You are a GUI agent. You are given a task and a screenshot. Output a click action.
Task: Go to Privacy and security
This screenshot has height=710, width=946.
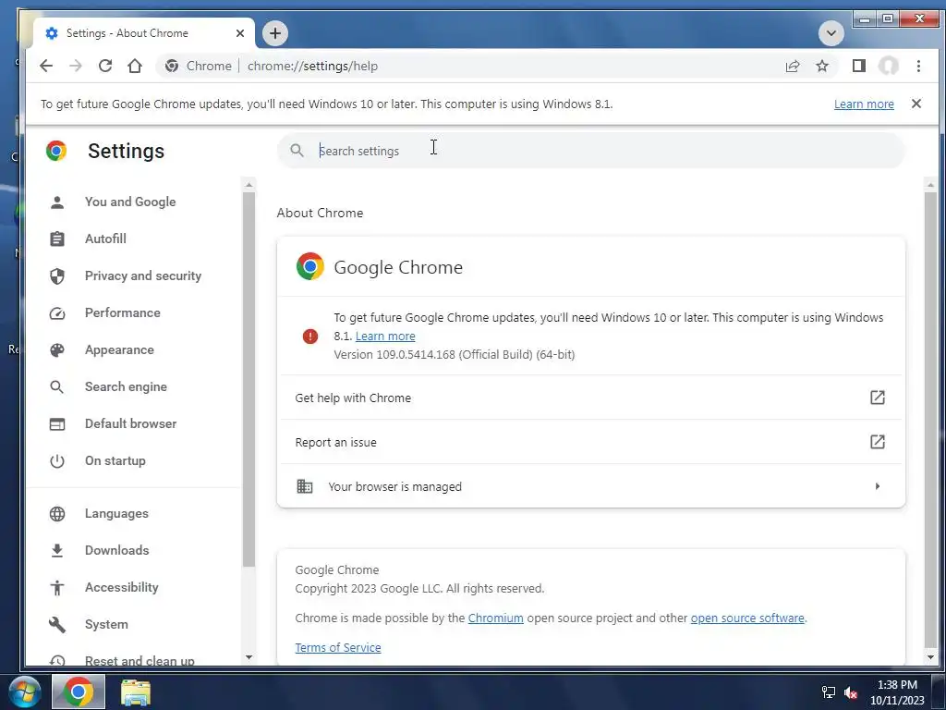(x=143, y=275)
